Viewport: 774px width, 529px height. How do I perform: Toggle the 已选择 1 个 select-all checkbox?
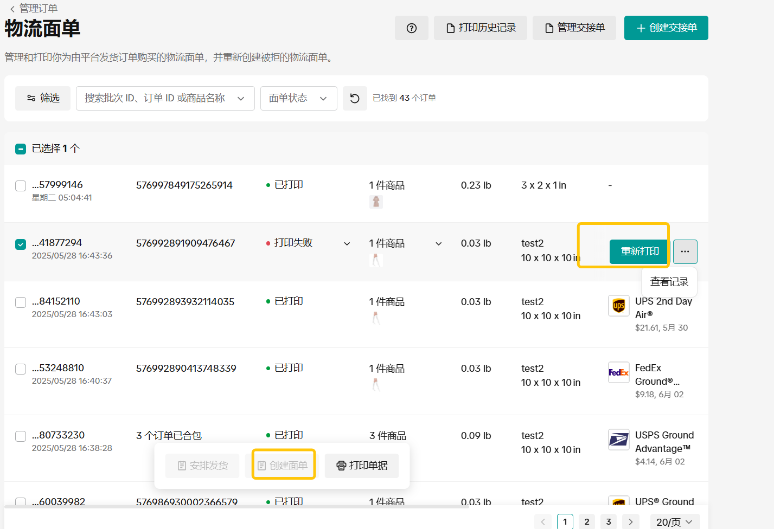(21, 149)
